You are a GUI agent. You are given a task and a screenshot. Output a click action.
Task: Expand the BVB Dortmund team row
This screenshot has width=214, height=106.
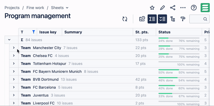(14, 79)
